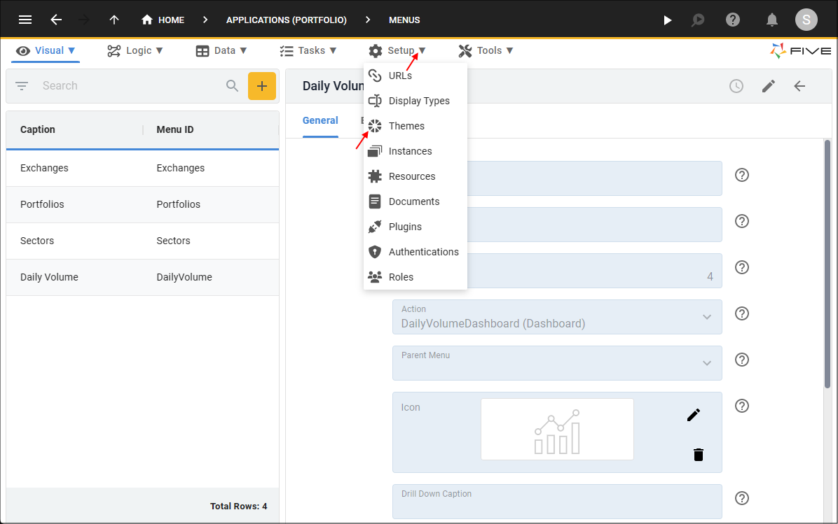Edit the Daily Volume icon using the pencil

click(x=692, y=414)
